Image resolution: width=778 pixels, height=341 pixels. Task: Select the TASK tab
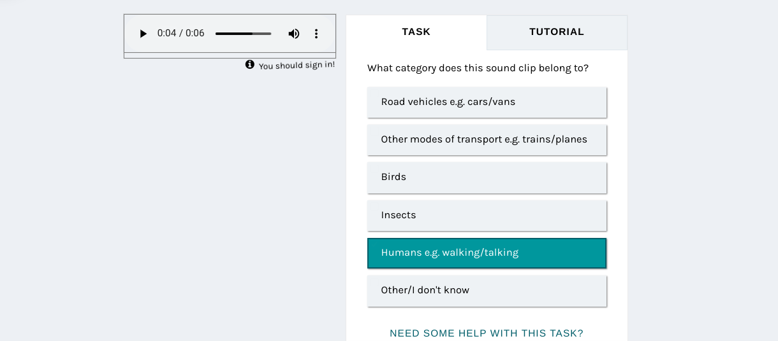[416, 32]
